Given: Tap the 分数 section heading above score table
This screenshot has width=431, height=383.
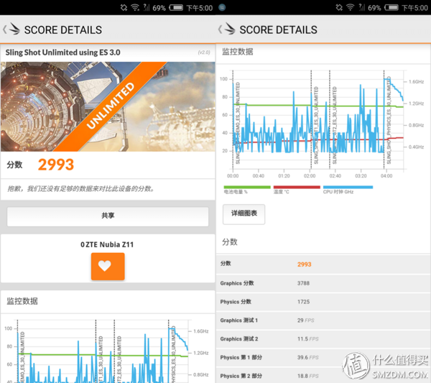Looking at the screenshot, I should point(230,242).
